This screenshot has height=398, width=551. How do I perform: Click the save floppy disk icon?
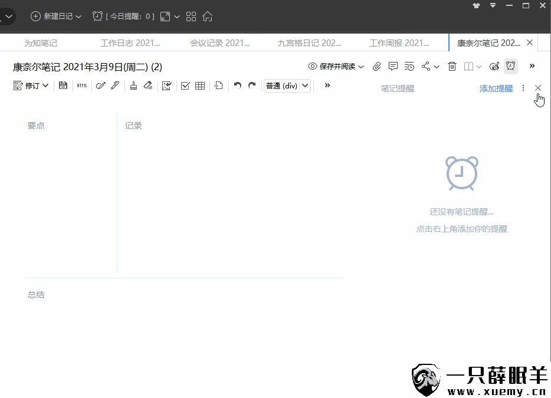pyautogui.click(x=63, y=85)
